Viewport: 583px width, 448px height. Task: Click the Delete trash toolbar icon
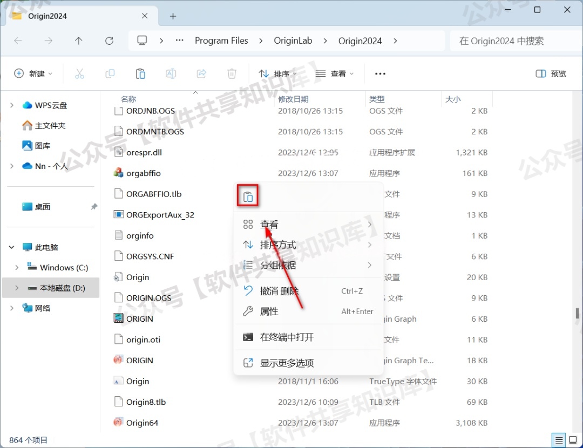pyautogui.click(x=232, y=73)
